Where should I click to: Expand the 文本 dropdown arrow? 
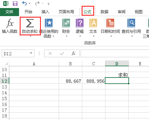pyautogui.click(x=94, y=36)
